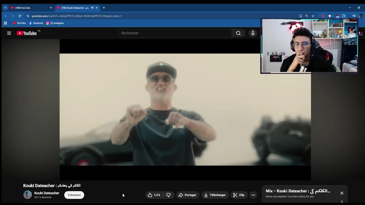The image size is (365, 205).
Task: Click the Télécharger download button
Action: [215, 195]
